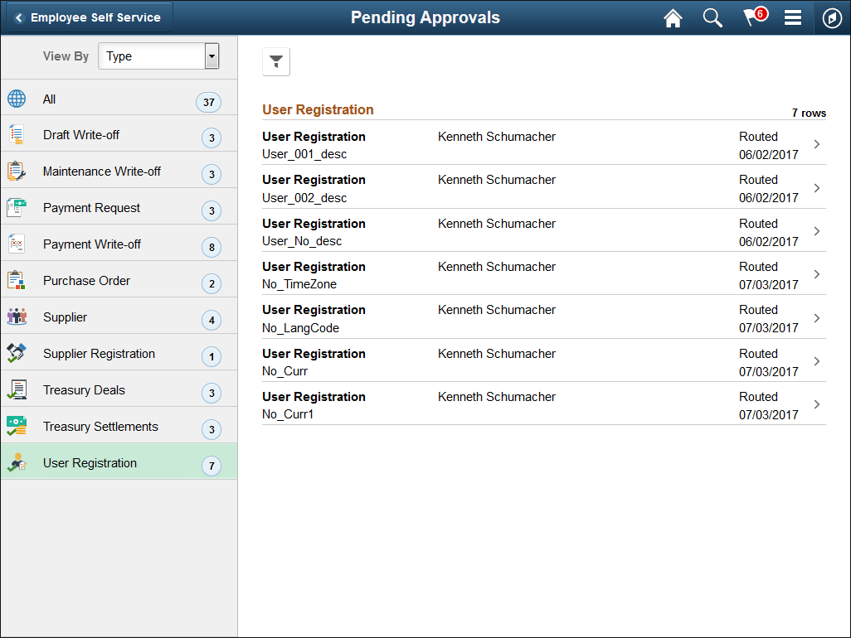Open the Actions hamburger menu
The height and width of the screenshot is (638, 851).
coord(793,17)
